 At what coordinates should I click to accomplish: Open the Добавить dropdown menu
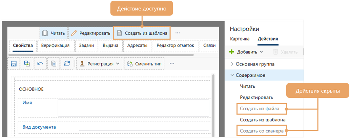click(246, 52)
